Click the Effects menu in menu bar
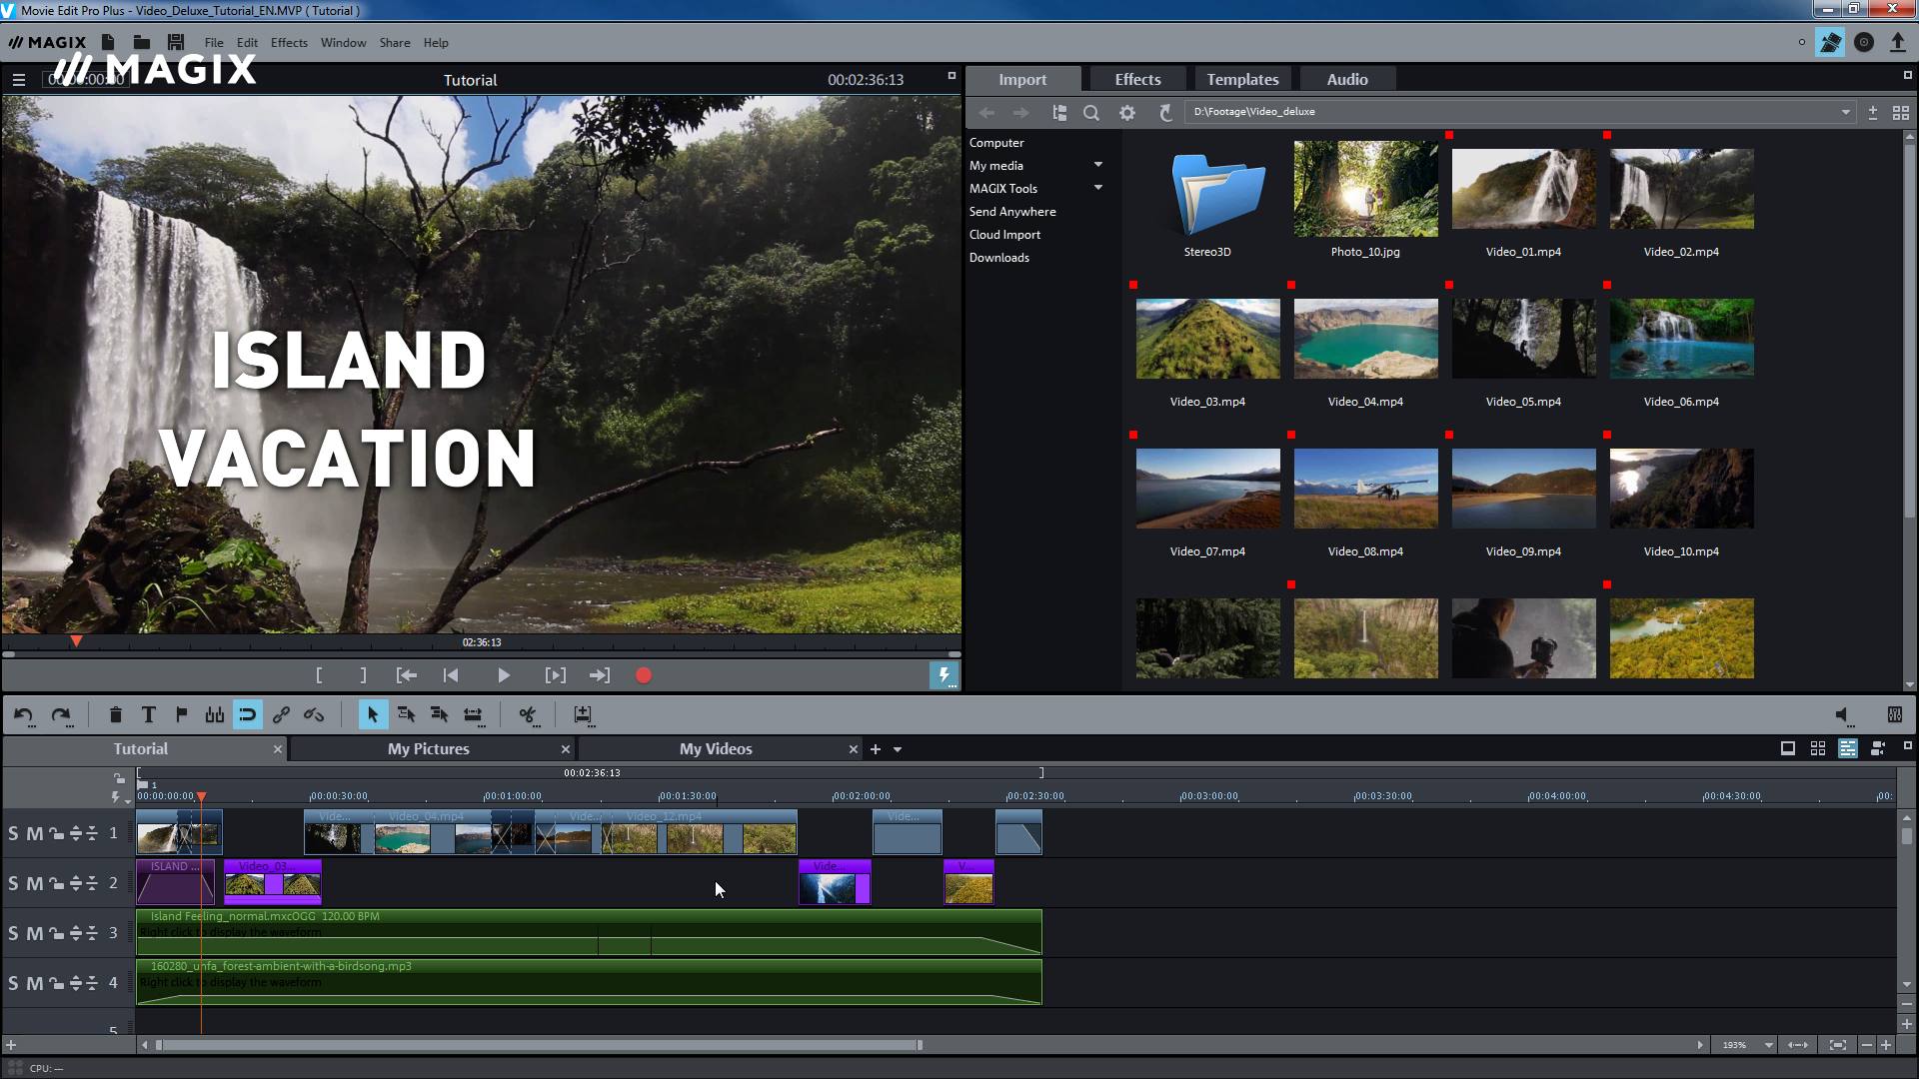Viewport: 1919px width, 1079px height. click(x=287, y=42)
